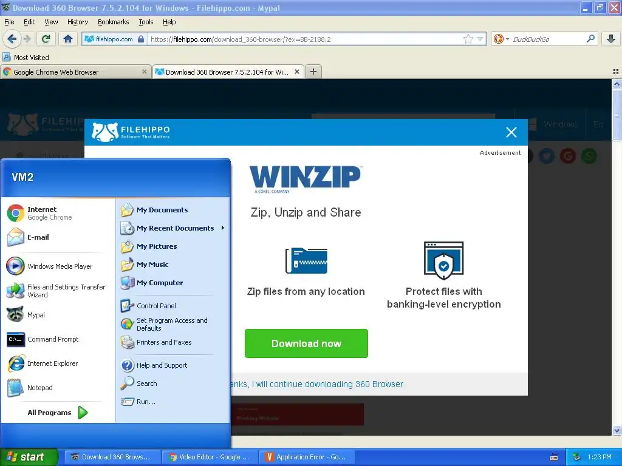Open the Downloads arrow button in toolbar
622x466 pixels.
point(611,39)
